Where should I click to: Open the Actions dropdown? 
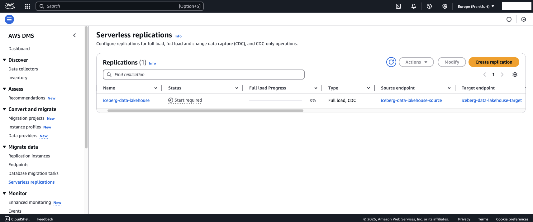416,62
